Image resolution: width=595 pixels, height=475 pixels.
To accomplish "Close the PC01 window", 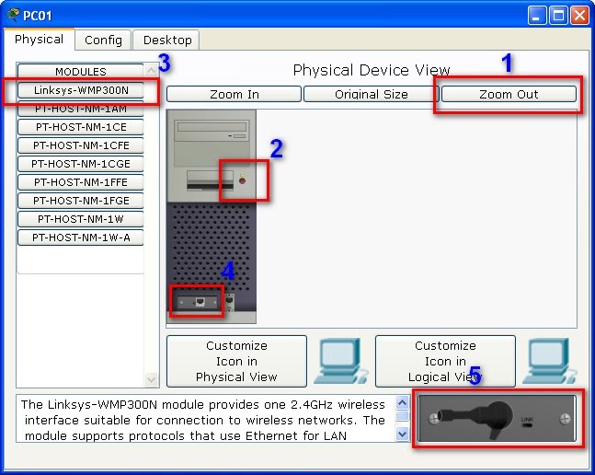I will (579, 16).
